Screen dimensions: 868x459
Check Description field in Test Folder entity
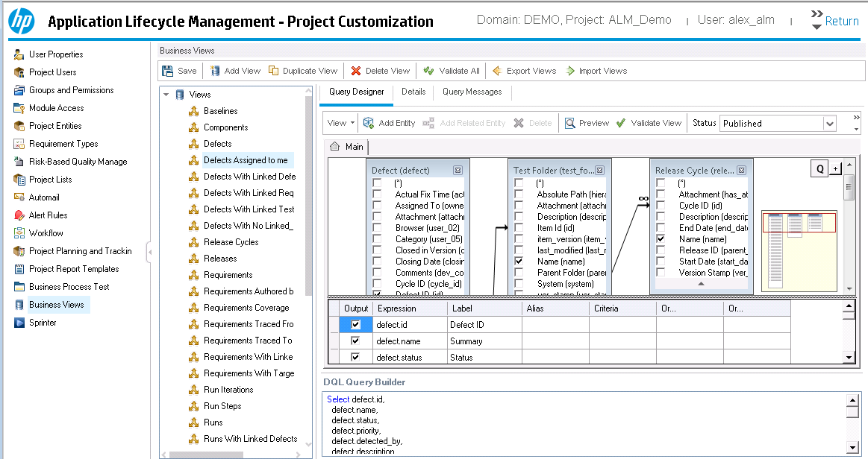click(519, 217)
